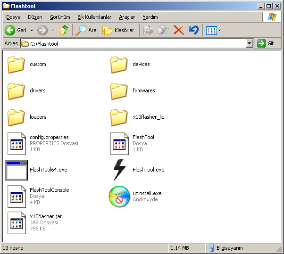The height and width of the screenshot is (254, 284).
Task: Maximize the Flashtool window
Action: point(269,6)
